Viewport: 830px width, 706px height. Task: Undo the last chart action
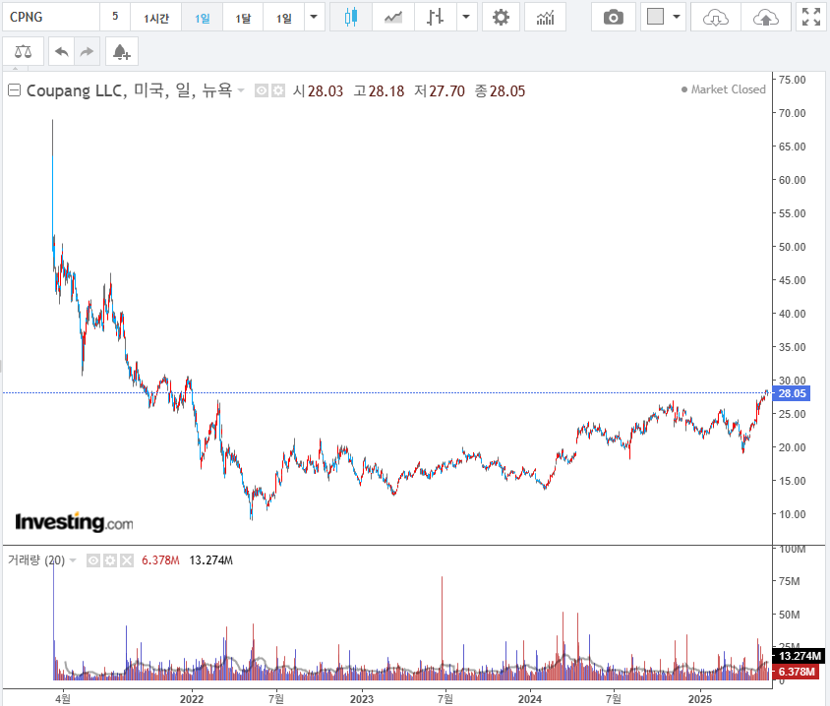pos(61,51)
